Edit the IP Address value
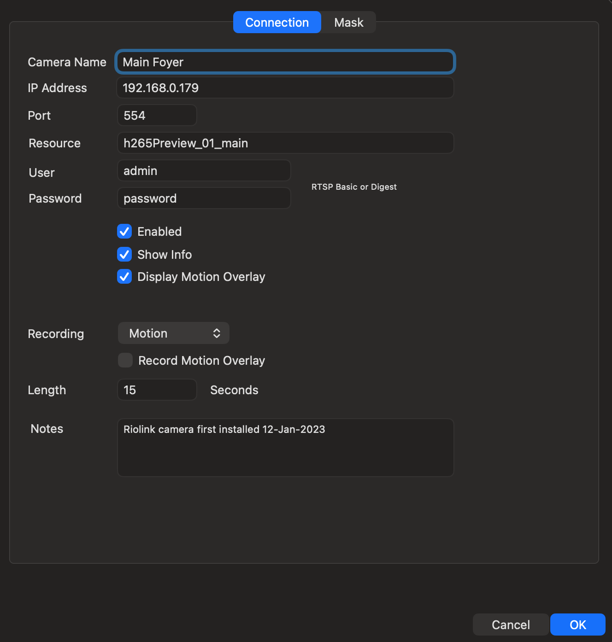This screenshot has width=612, height=642. click(x=285, y=88)
